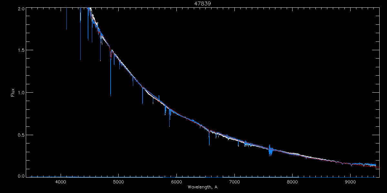Click the 7000 wavelength tick label
Screen dimensions: 387x193
tap(234, 182)
